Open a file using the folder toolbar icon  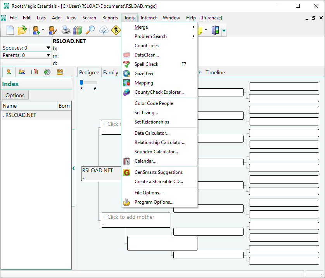[x=22, y=30]
